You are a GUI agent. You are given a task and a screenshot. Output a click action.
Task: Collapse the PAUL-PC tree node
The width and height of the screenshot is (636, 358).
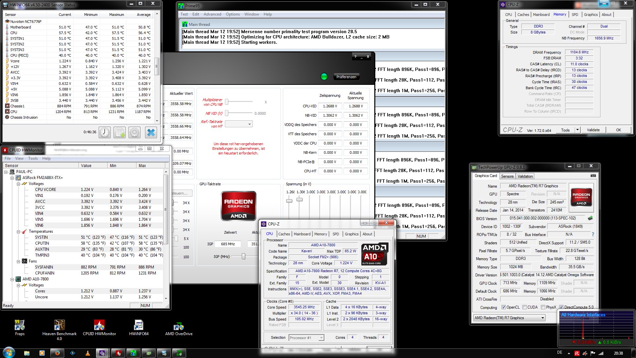(x=6, y=172)
